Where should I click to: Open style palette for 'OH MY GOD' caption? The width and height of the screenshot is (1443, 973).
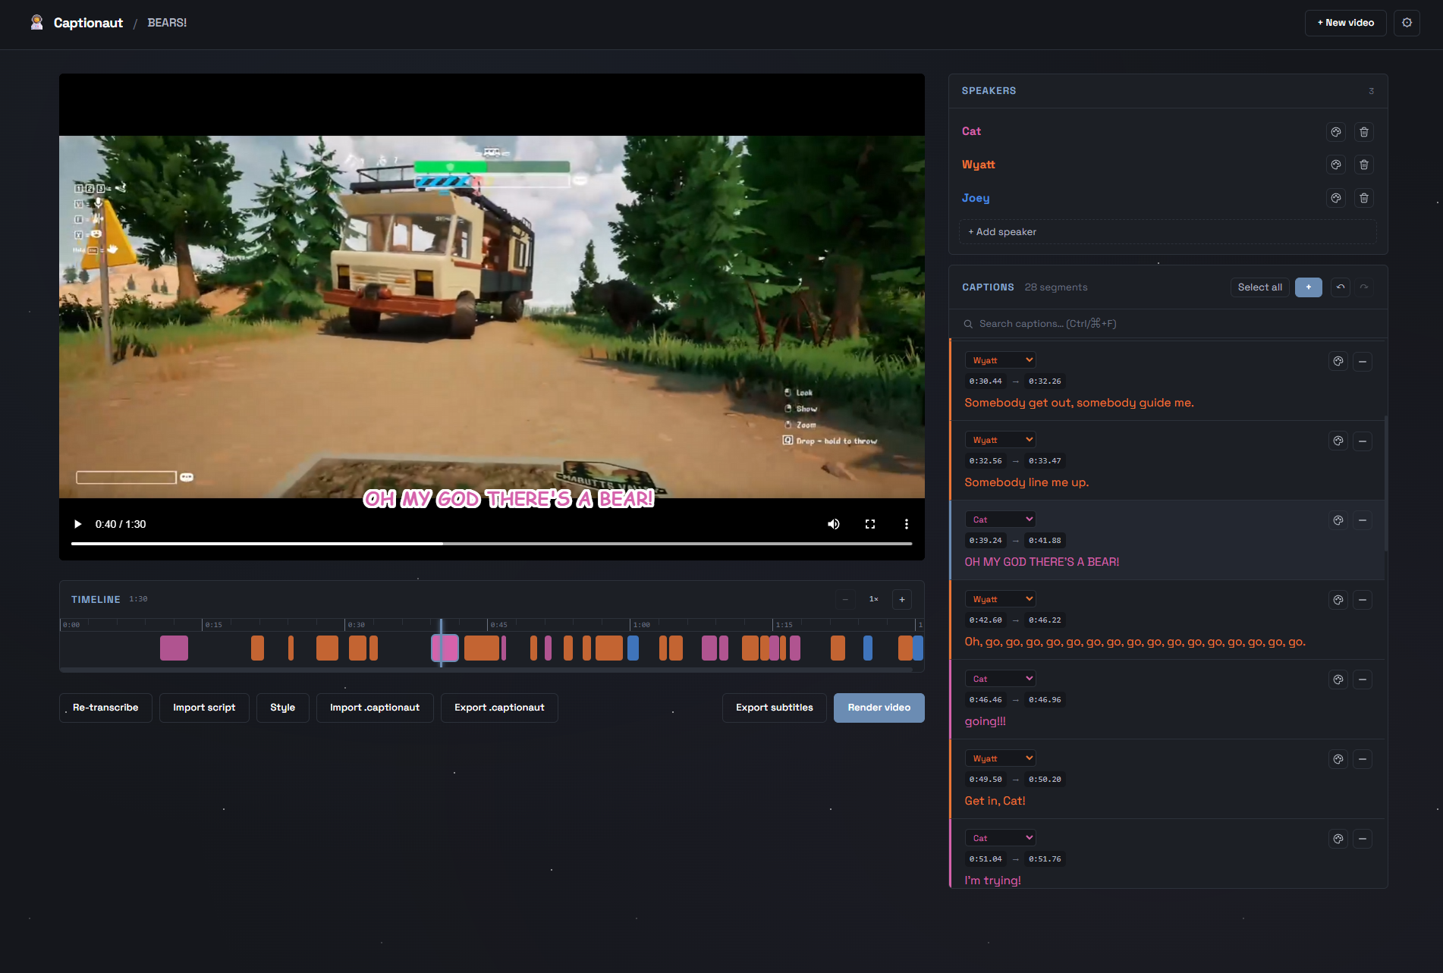click(1338, 520)
